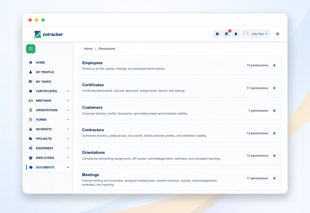Viewport: 310px width, 213px height.
Task: Expand the Equipment sidebar submenu arrow
Action: (x=68, y=148)
